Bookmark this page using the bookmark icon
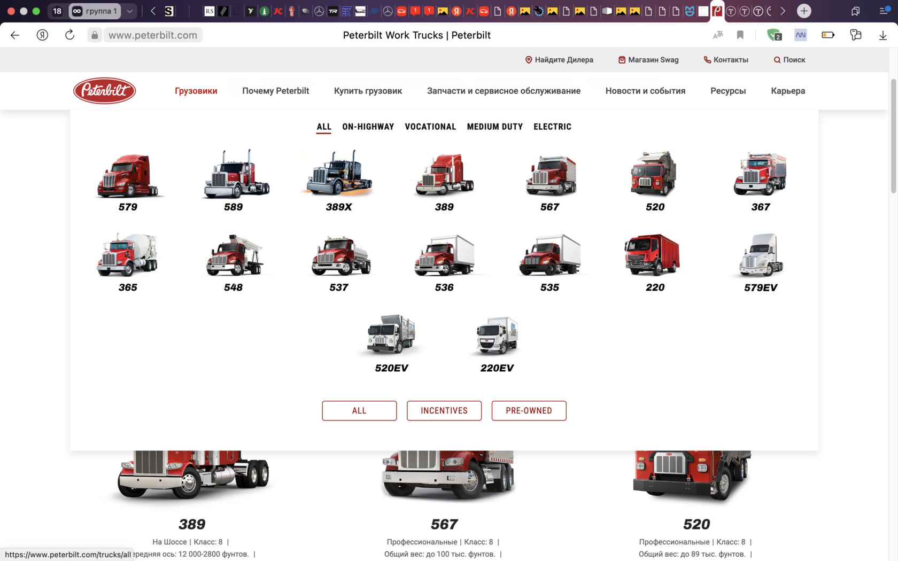The image size is (898, 561). point(740,35)
